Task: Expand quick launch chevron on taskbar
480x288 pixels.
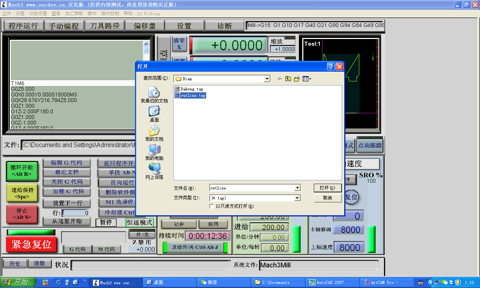Action: [x=84, y=280]
